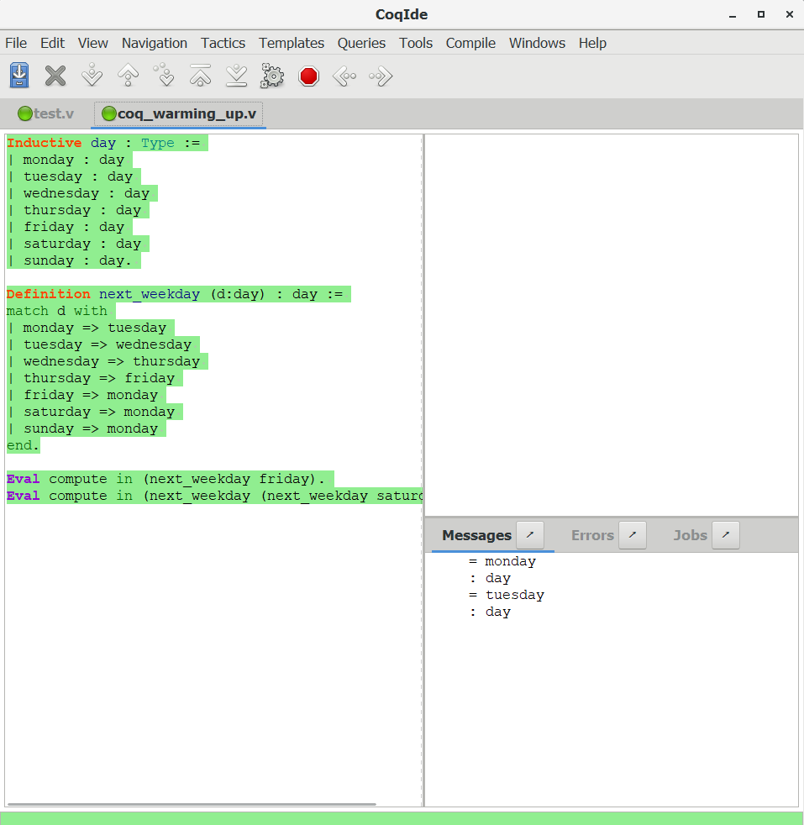Viewport: 804px width, 825px height.
Task: Click the empty goals panel area
Action: 612,324
